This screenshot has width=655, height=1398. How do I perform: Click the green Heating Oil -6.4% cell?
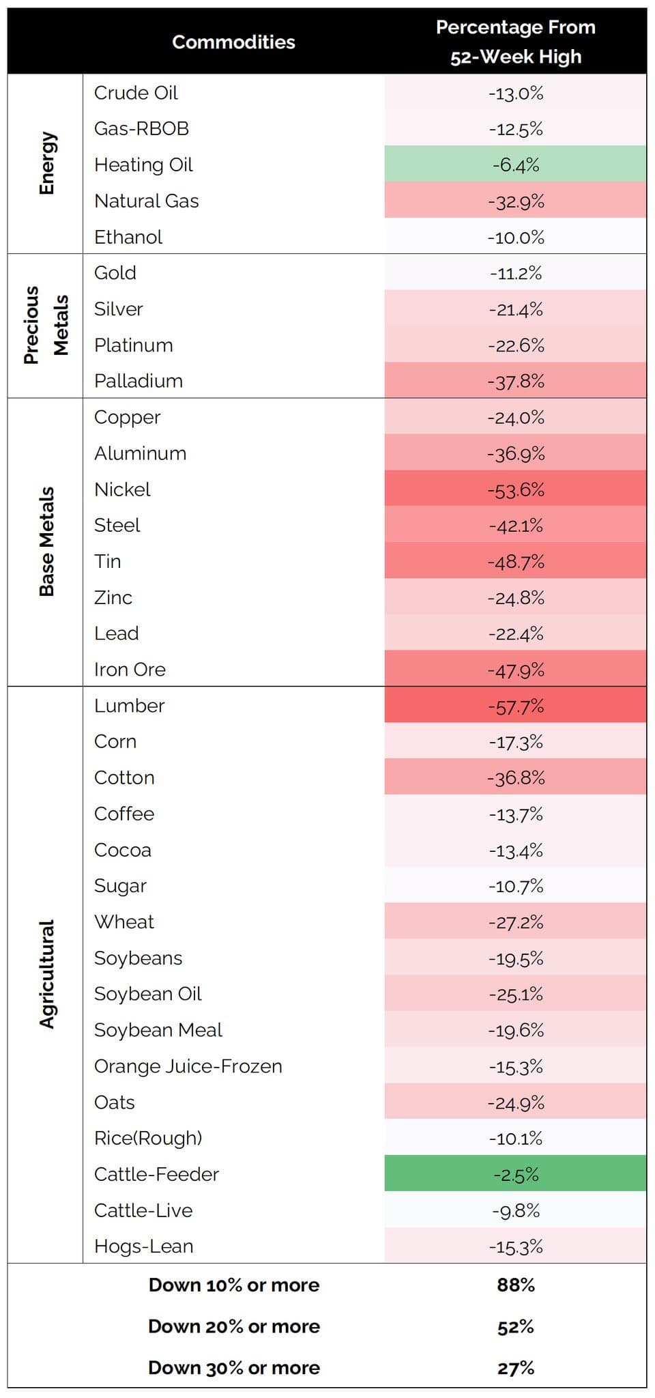(515, 164)
